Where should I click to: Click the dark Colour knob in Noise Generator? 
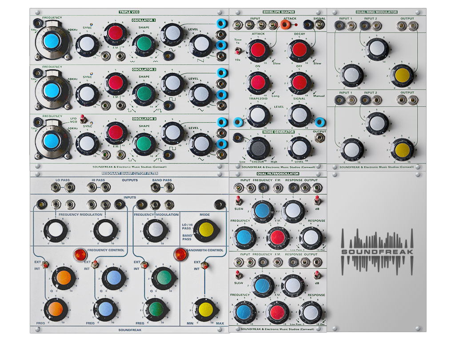coord(259,148)
